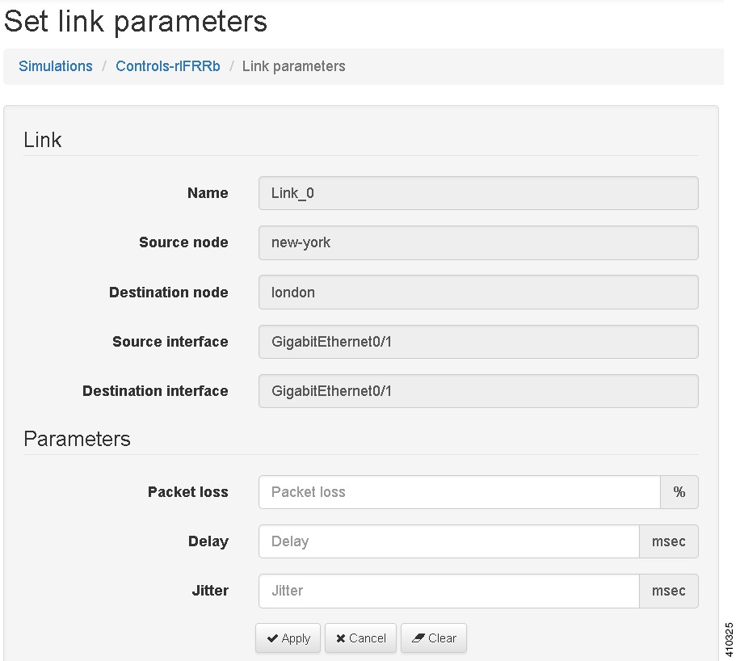Focus the Jitter input box
The height and width of the screenshot is (661, 736).
tap(448, 591)
